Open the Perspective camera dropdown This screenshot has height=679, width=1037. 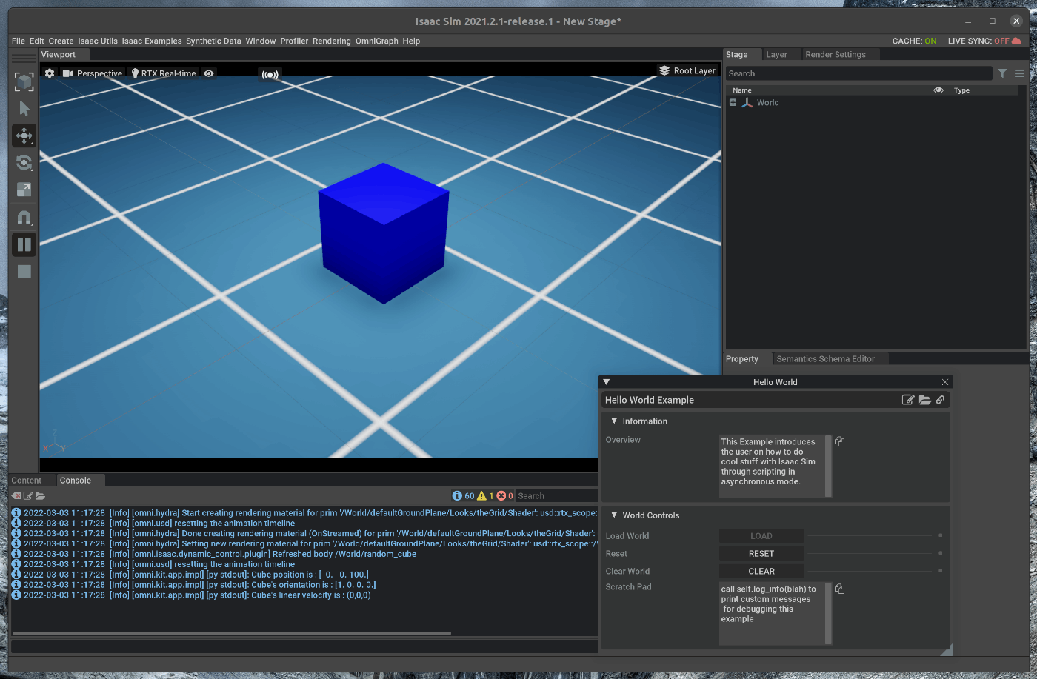[x=93, y=73]
